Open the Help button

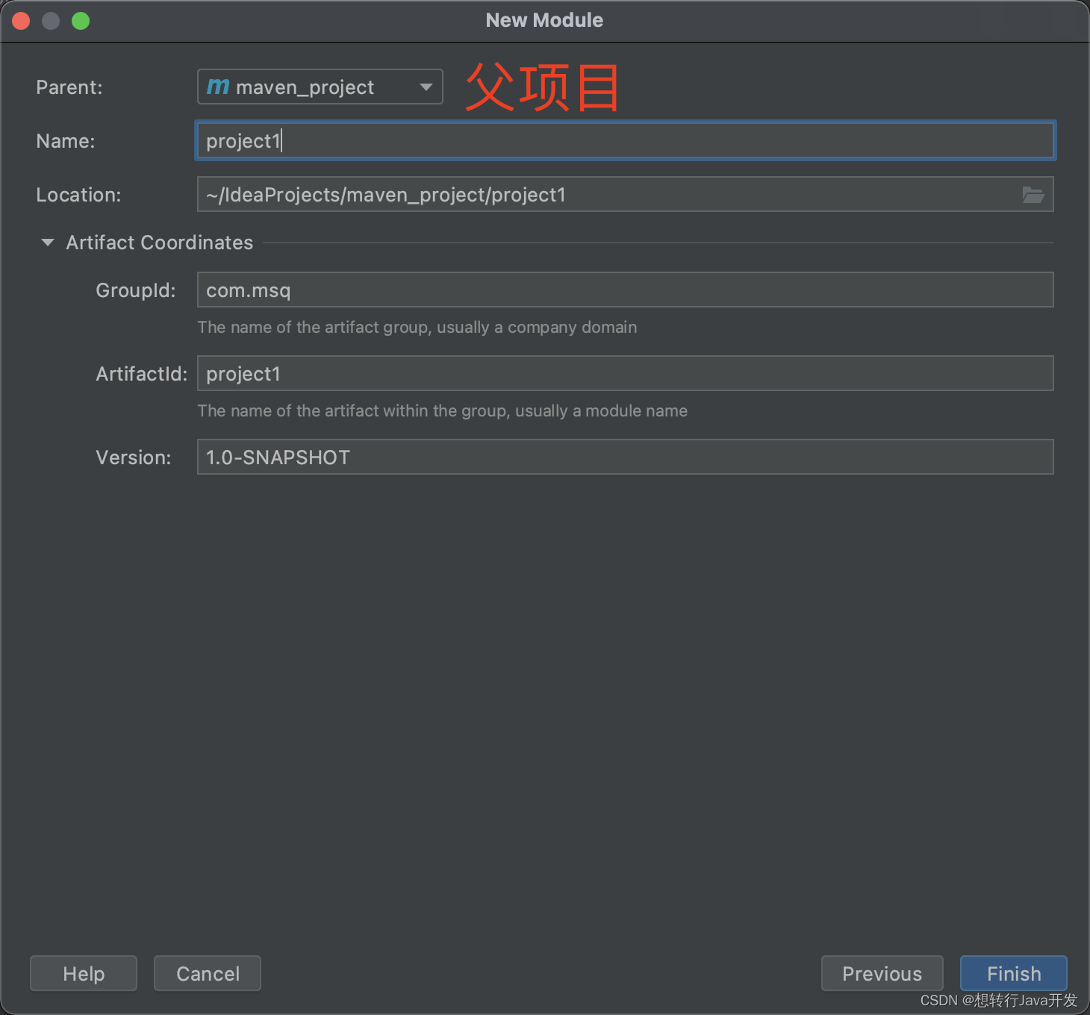[x=84, y=973]
